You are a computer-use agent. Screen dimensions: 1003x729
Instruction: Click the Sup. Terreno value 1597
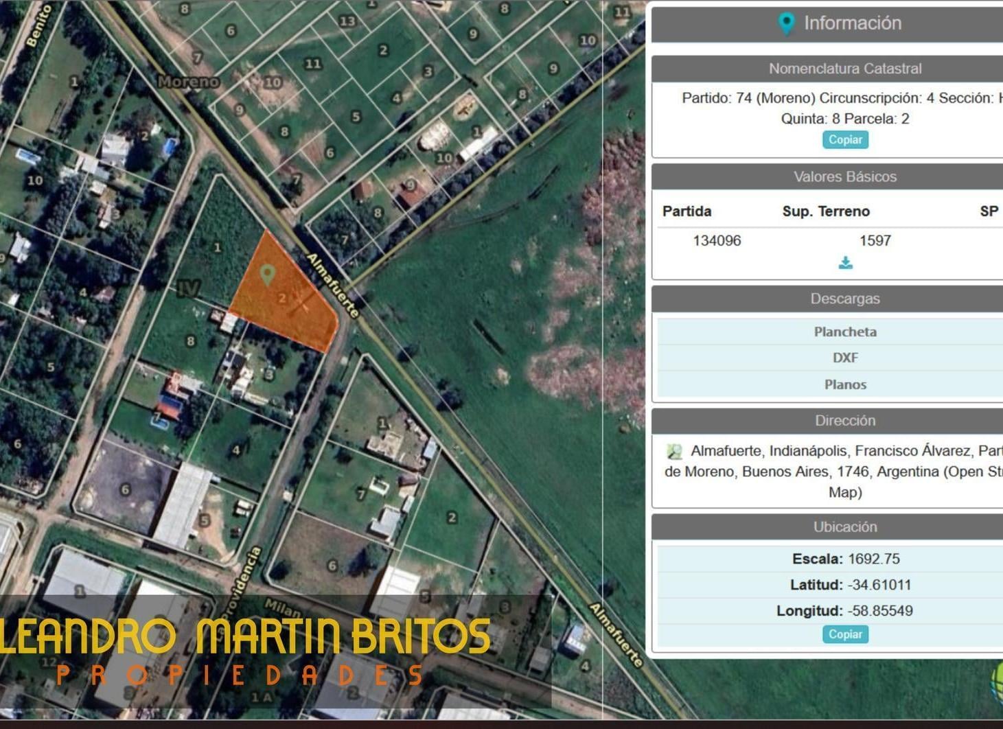tap(875, 240)
